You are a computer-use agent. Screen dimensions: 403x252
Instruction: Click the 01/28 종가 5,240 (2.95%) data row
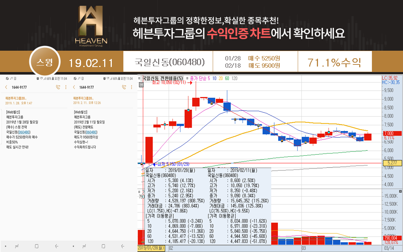[170, 196]
